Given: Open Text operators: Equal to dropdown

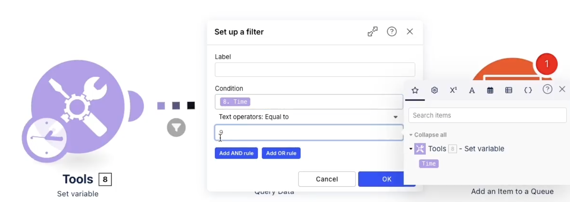Looking at the screenshot, I should pyautogui.click(x=309, y=117).
